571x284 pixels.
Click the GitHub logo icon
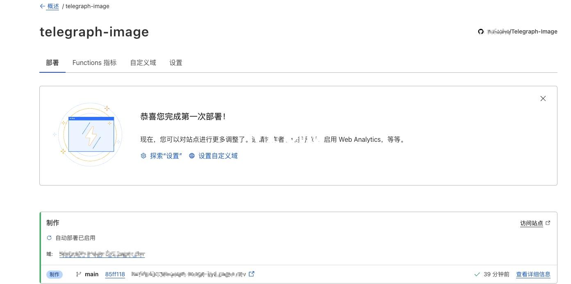pyautogui.click(x=481, y=31)
